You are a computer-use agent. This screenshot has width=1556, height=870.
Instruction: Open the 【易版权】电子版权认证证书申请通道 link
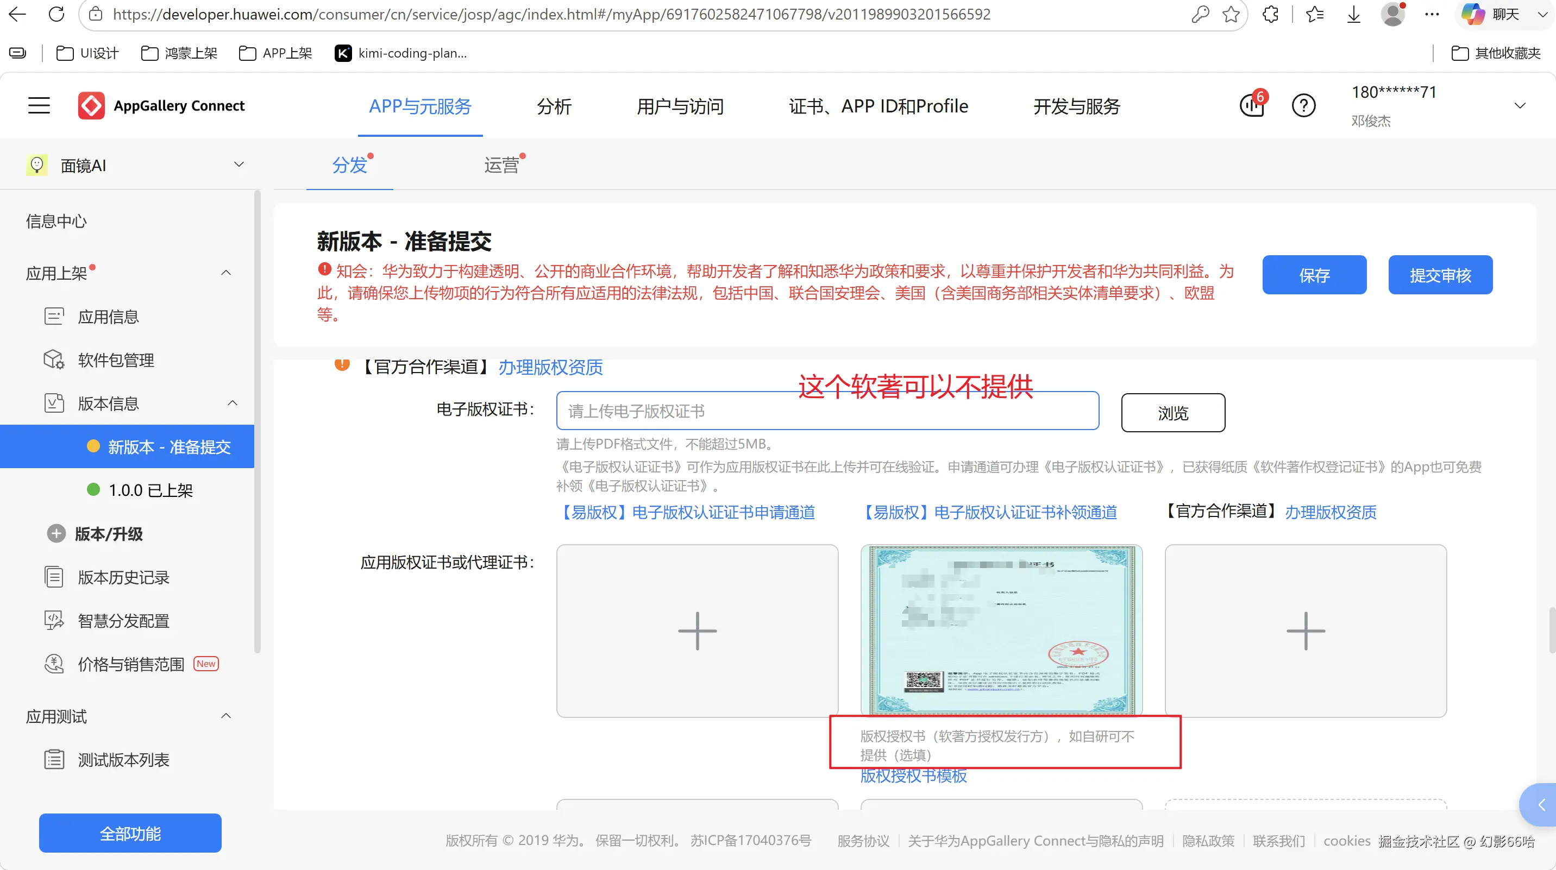(686, 513)
